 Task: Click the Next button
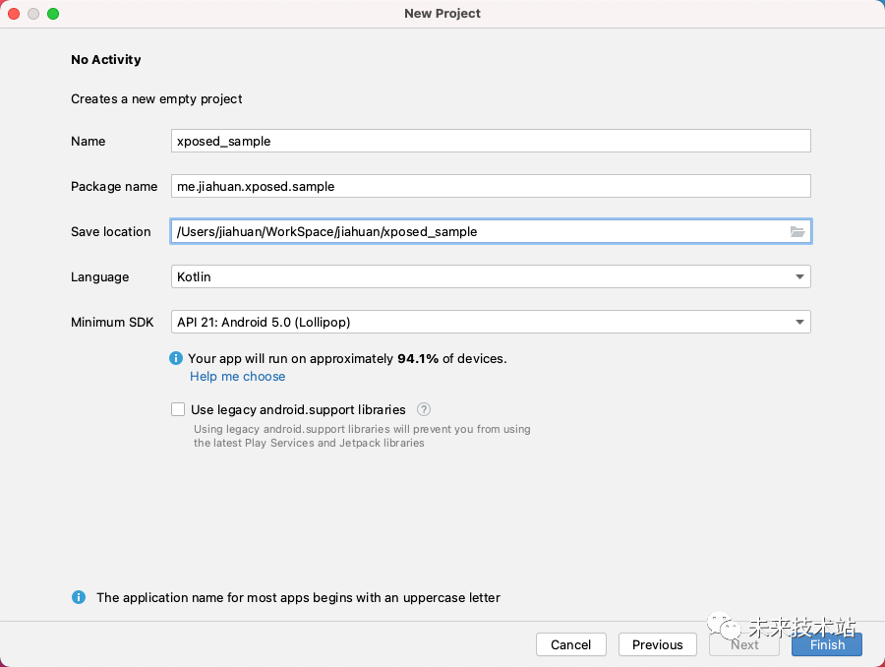pyautogui.click(x=744, y=644)
